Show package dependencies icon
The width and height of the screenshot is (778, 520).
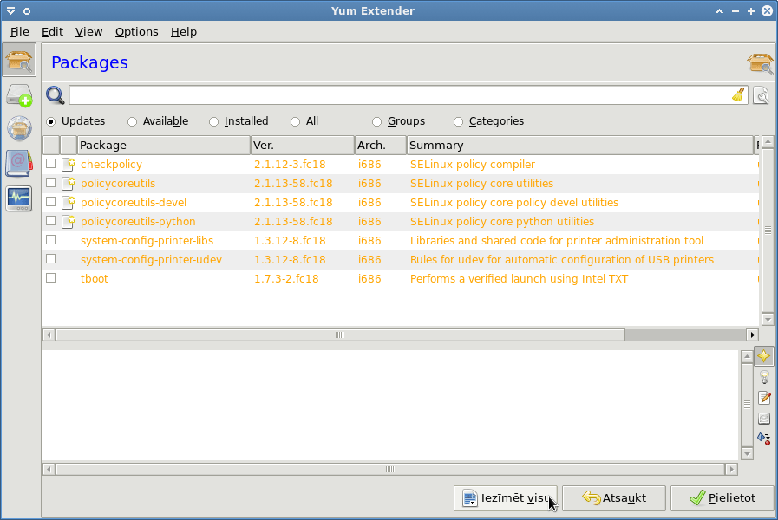point(764,439)
